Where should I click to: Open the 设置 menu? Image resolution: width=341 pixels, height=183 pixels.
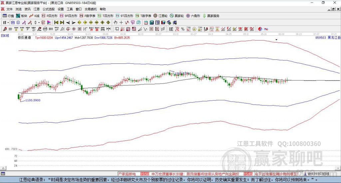coord(61,9)
